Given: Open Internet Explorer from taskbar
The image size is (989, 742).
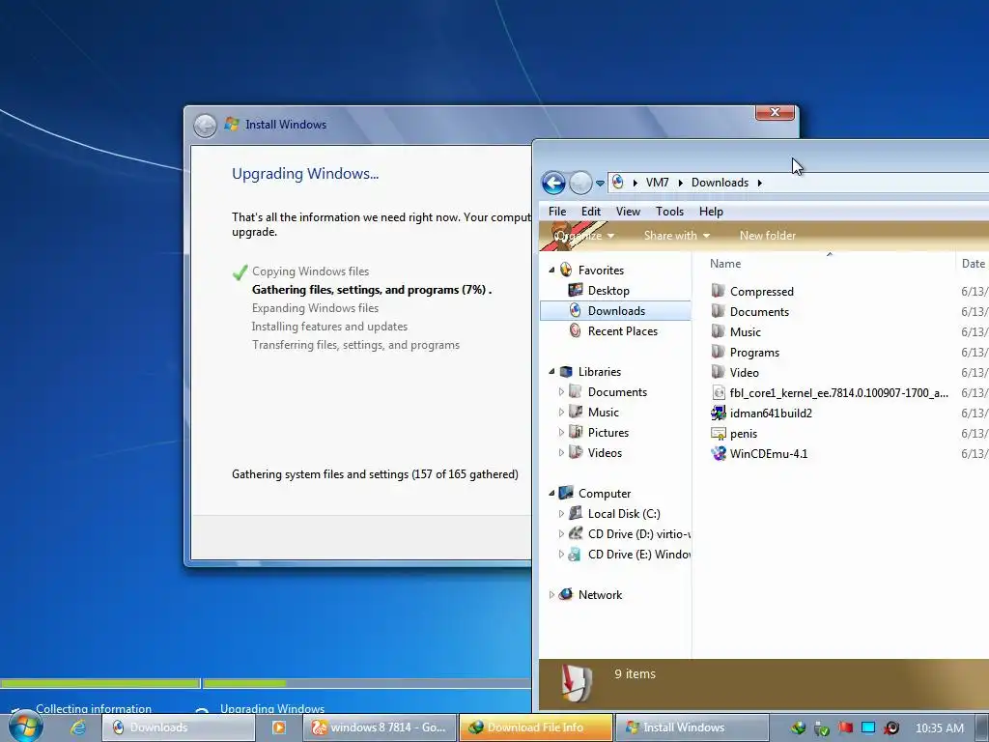Looking at the screenshot, I should tap(78, 728).
